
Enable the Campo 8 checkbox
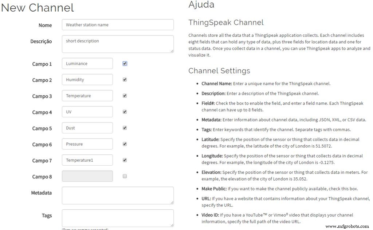(125, 176)
